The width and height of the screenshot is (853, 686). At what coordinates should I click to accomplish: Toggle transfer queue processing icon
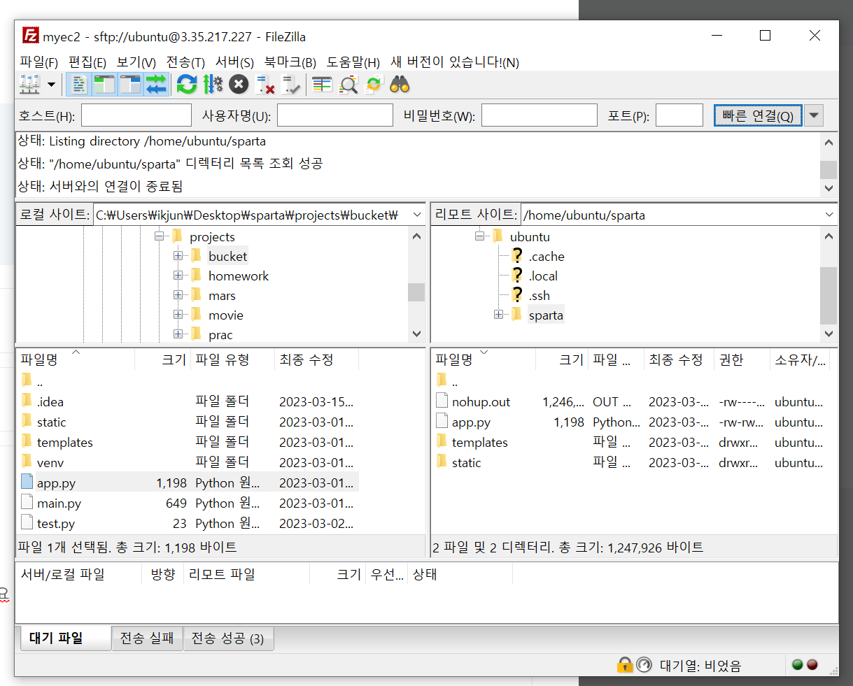coord(213,85)
